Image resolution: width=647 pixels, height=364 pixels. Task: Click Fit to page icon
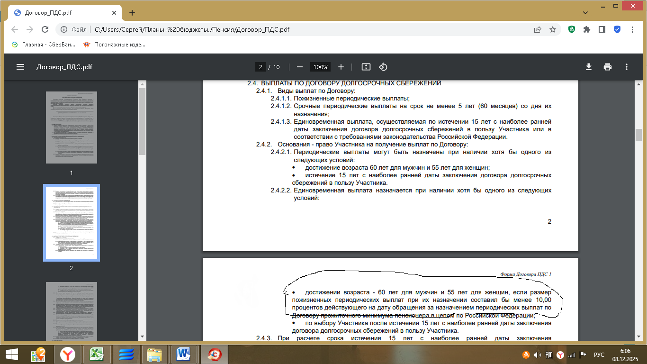[366, 67]
